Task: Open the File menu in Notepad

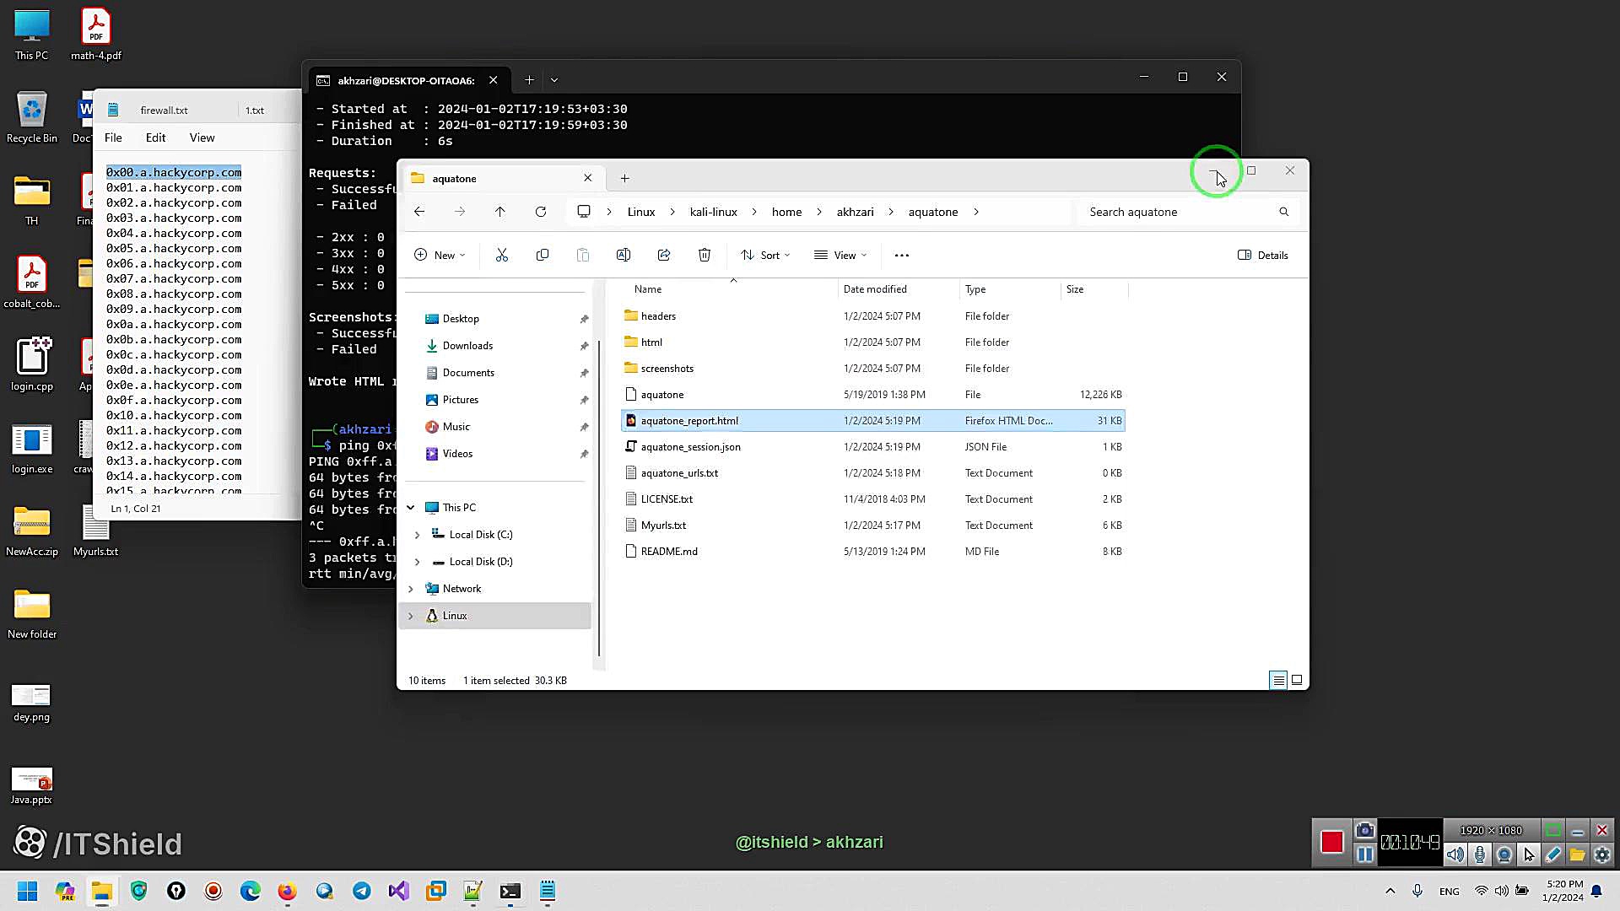Action: pos(113,137)
